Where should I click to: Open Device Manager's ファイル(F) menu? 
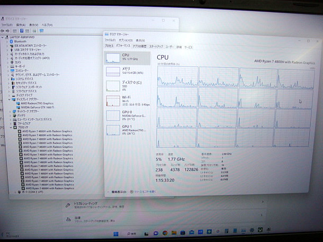point(6,25)
